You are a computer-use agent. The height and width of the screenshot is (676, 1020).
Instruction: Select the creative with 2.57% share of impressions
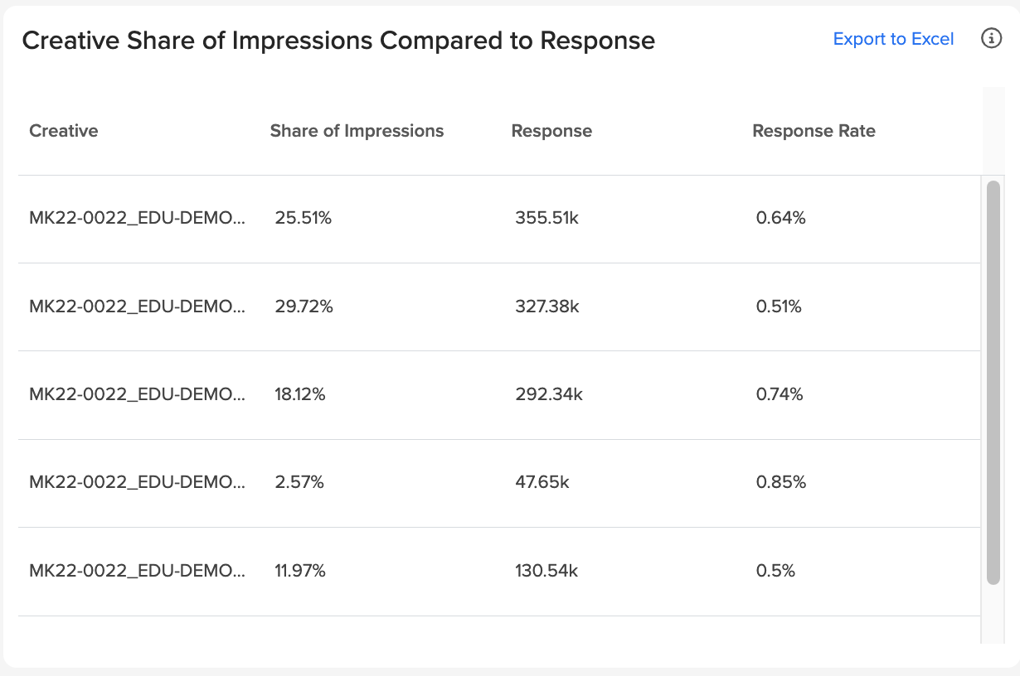pos(138,482)
